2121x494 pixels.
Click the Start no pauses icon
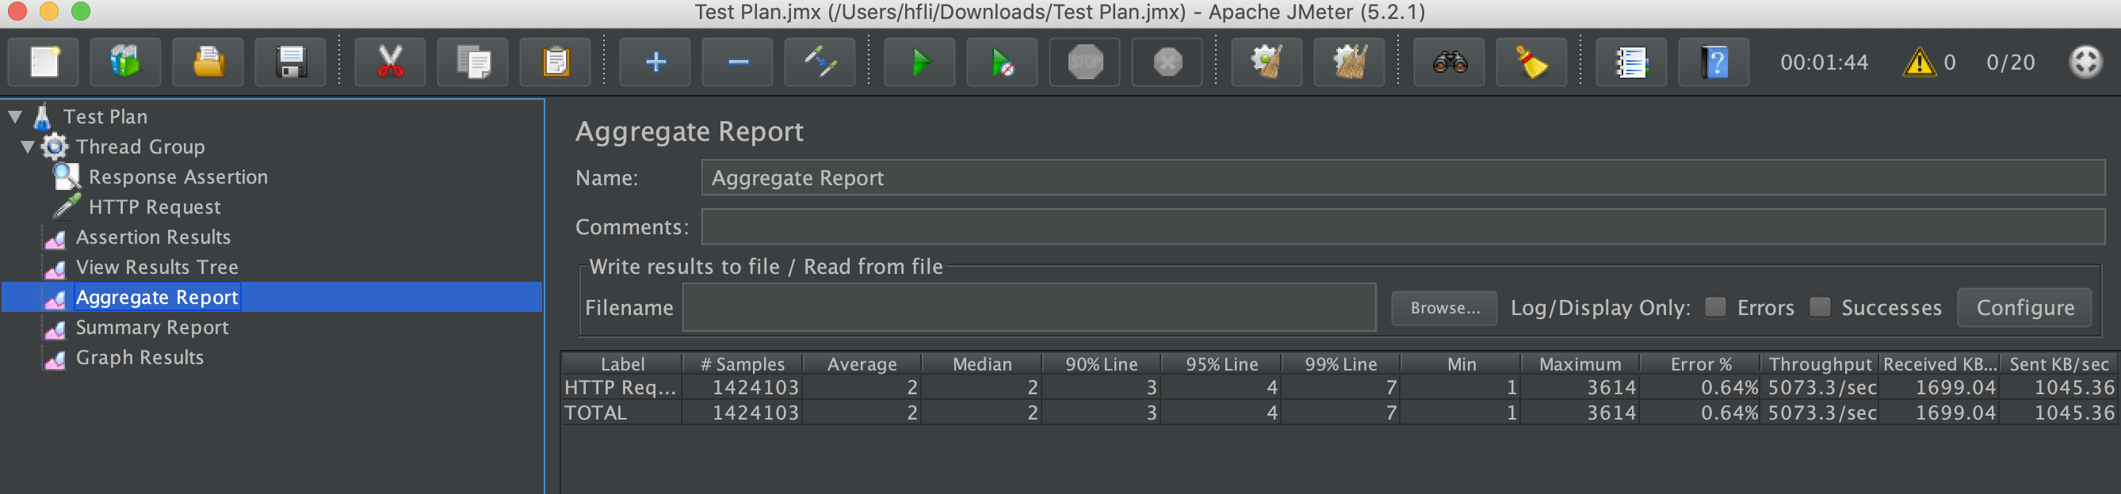1001,63
